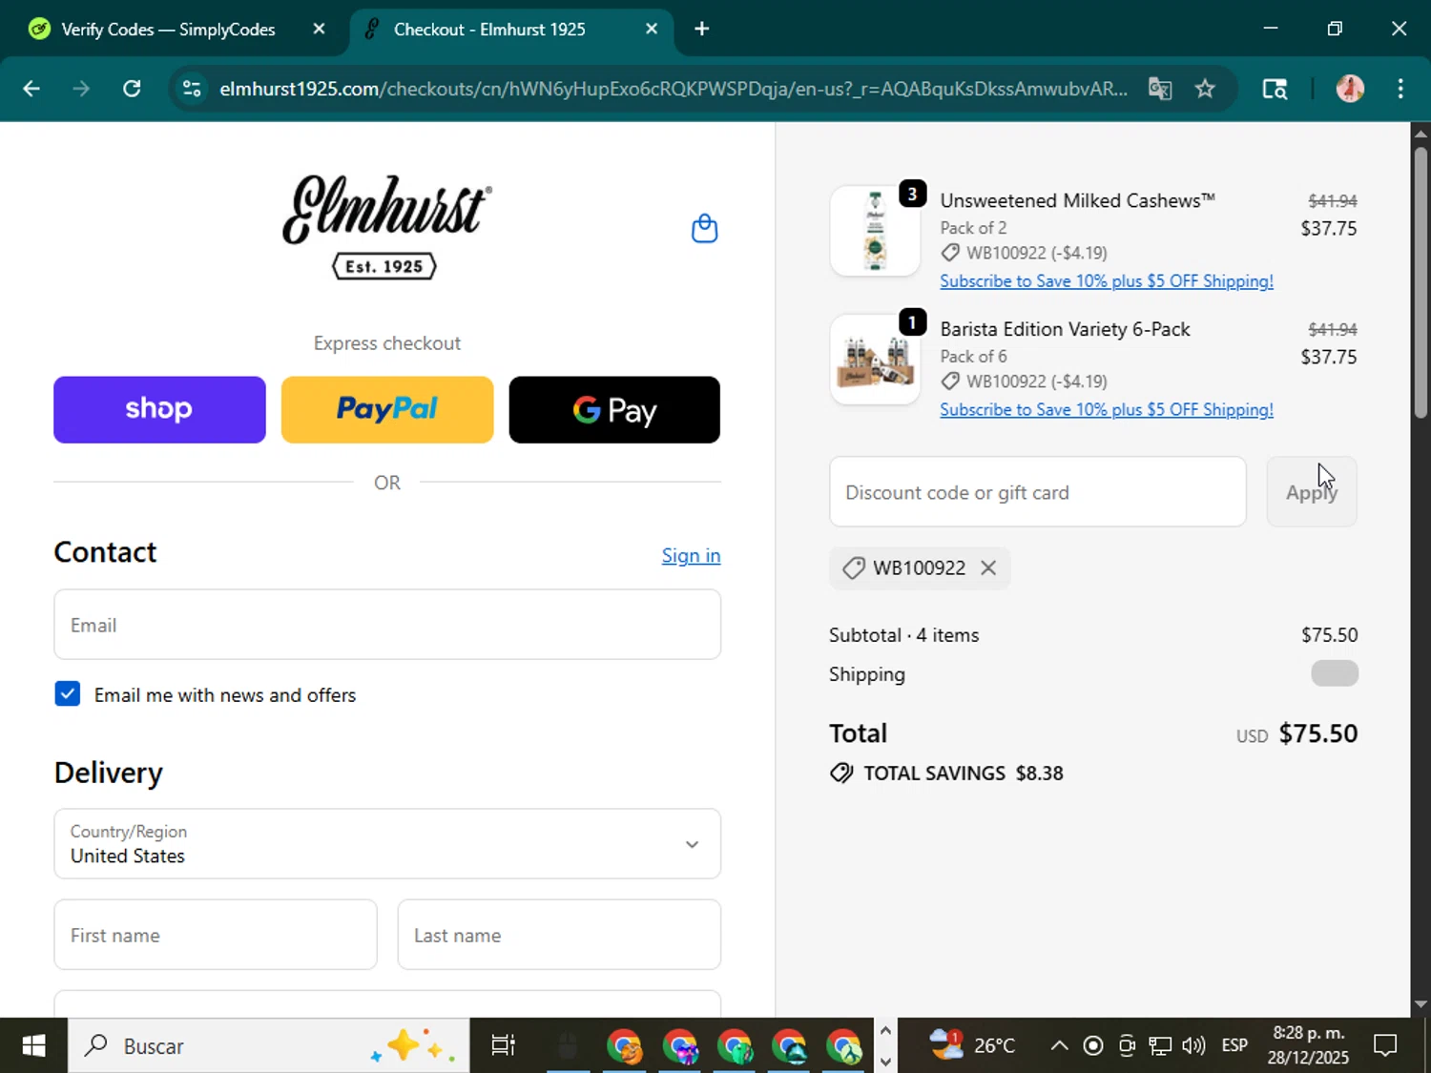Open the Barista Edition Variety 6-Pack thumbnail
The height and width of the screenshot is (1073, 1431).
click(875, 360)
